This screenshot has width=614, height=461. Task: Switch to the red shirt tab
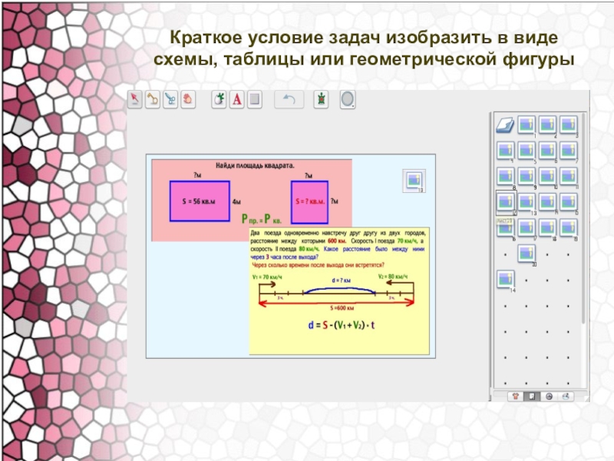point(515,396)
